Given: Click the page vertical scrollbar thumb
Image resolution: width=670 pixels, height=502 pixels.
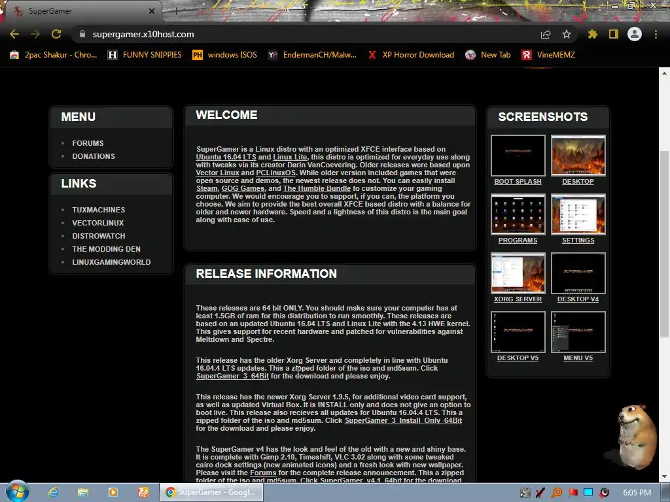Looking at the screenshot, I should tap(664, 244).
